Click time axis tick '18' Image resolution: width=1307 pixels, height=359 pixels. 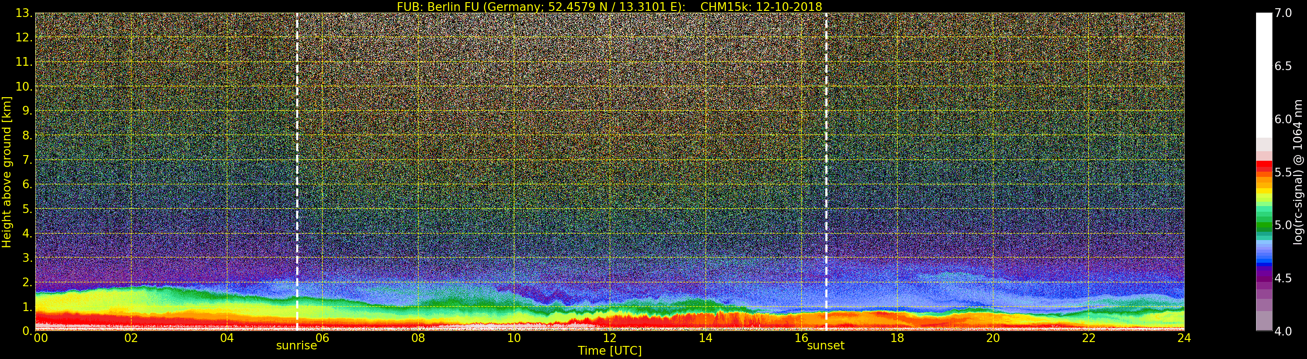897,338
